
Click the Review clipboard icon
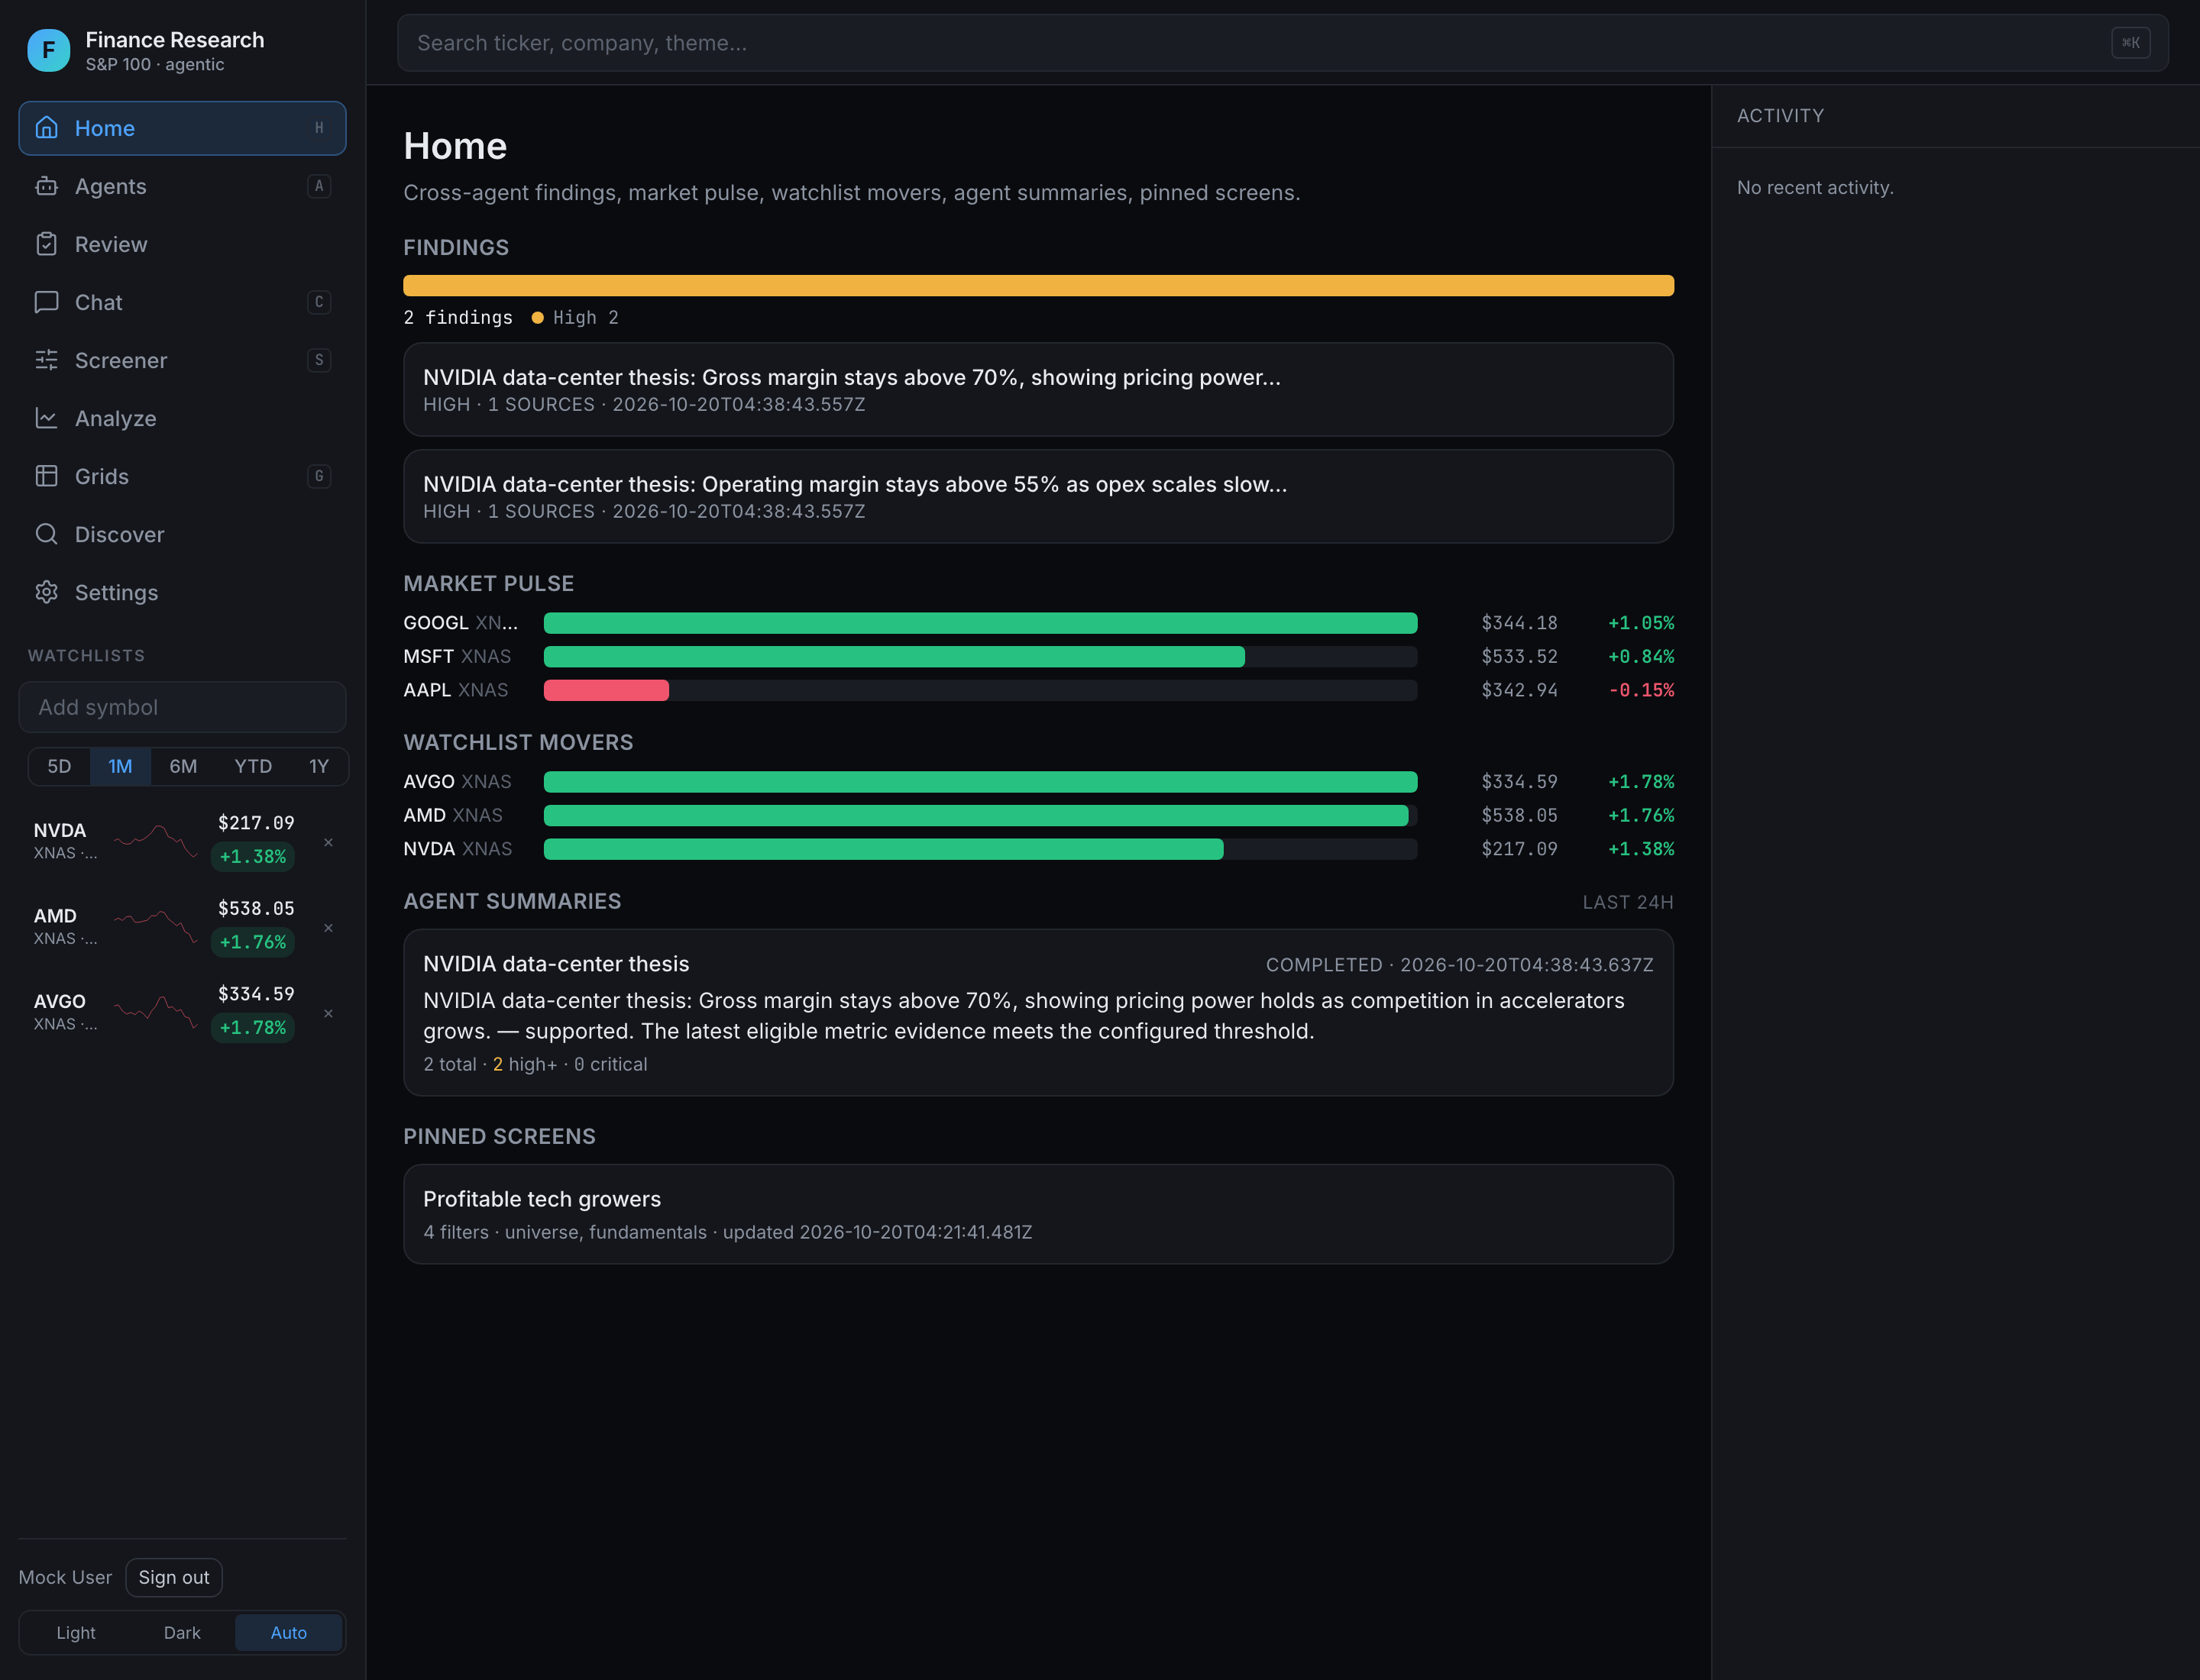(x=46, y=244)
